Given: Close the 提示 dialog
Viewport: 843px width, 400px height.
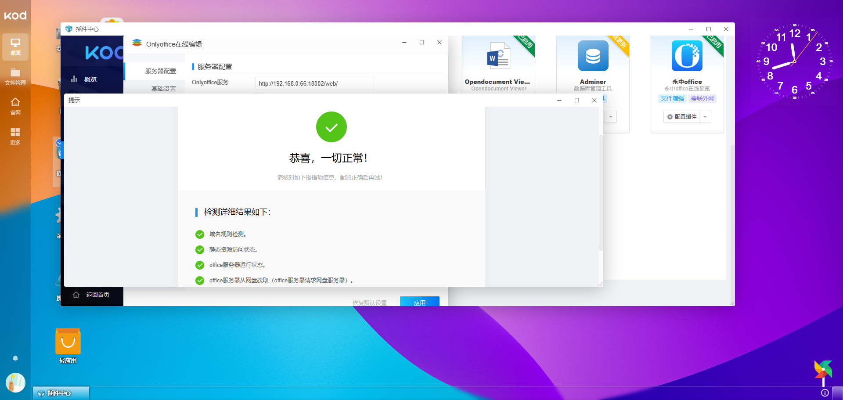Looking at the screenshot, I should click(594, 100).
